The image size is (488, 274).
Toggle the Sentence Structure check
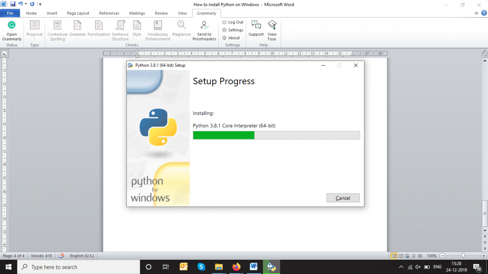click(x=120, y=30)
